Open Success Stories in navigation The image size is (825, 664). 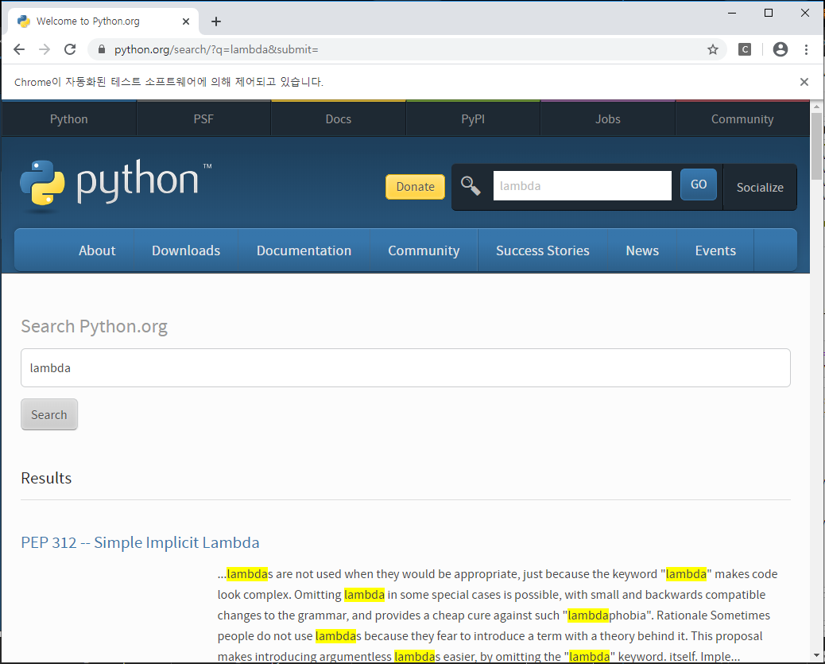pos(543,250)
